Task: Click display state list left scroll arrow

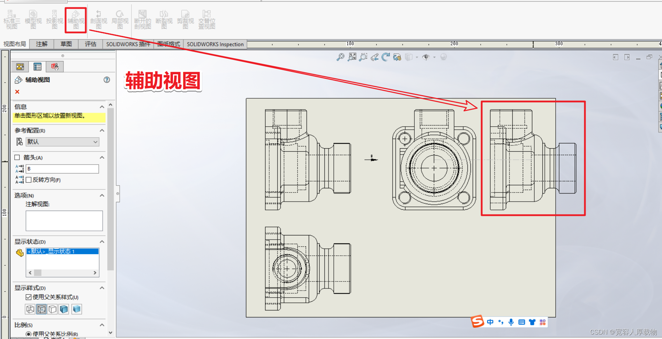Action: click(30, 273)
